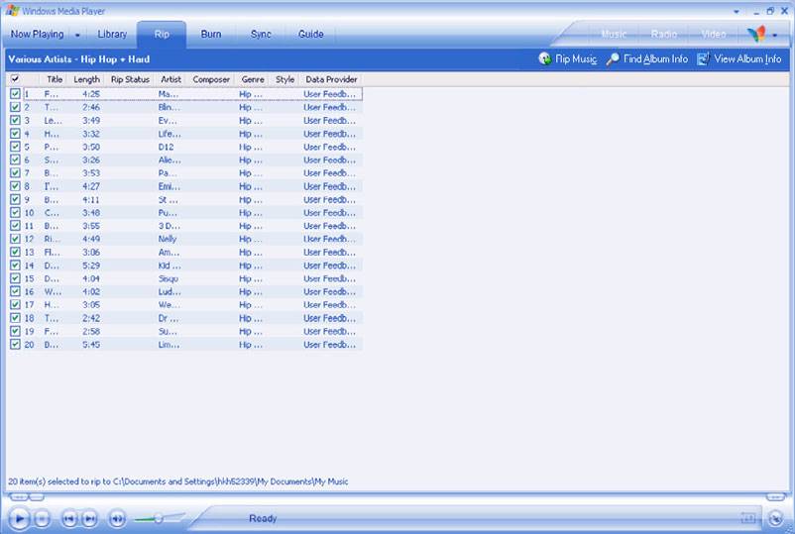Go to the Burn tab
The width and height of the screenshot is (795, 534).
pyautogui.click(x=211, y=34)
